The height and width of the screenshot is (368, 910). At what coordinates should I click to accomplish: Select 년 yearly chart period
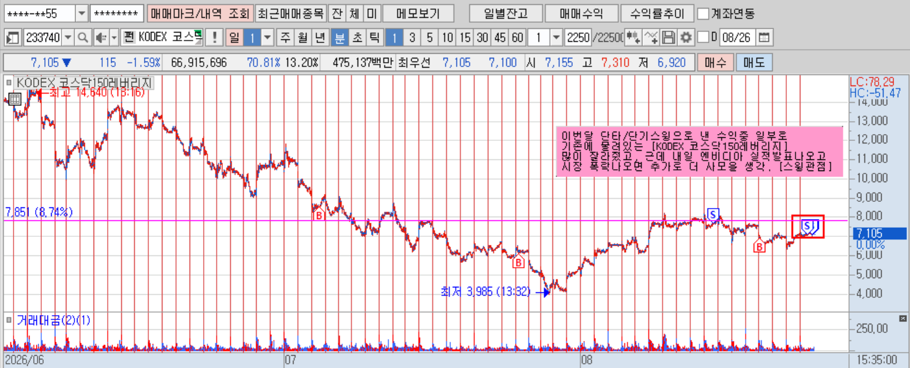320,38
